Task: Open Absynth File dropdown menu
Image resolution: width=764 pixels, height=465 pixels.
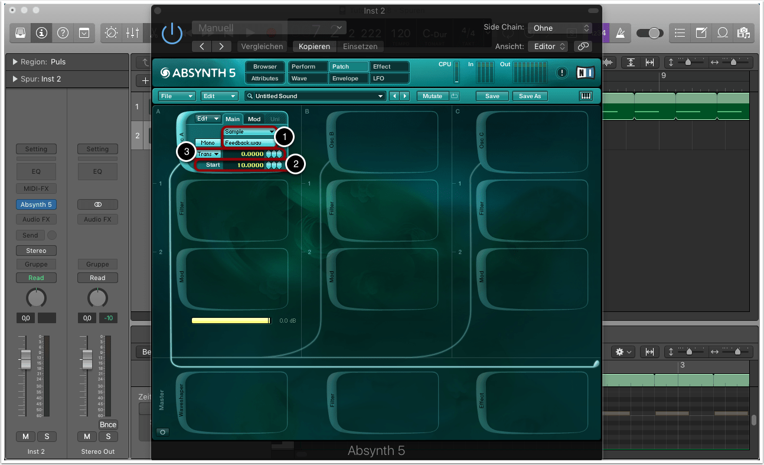Action: coord(177,96)
